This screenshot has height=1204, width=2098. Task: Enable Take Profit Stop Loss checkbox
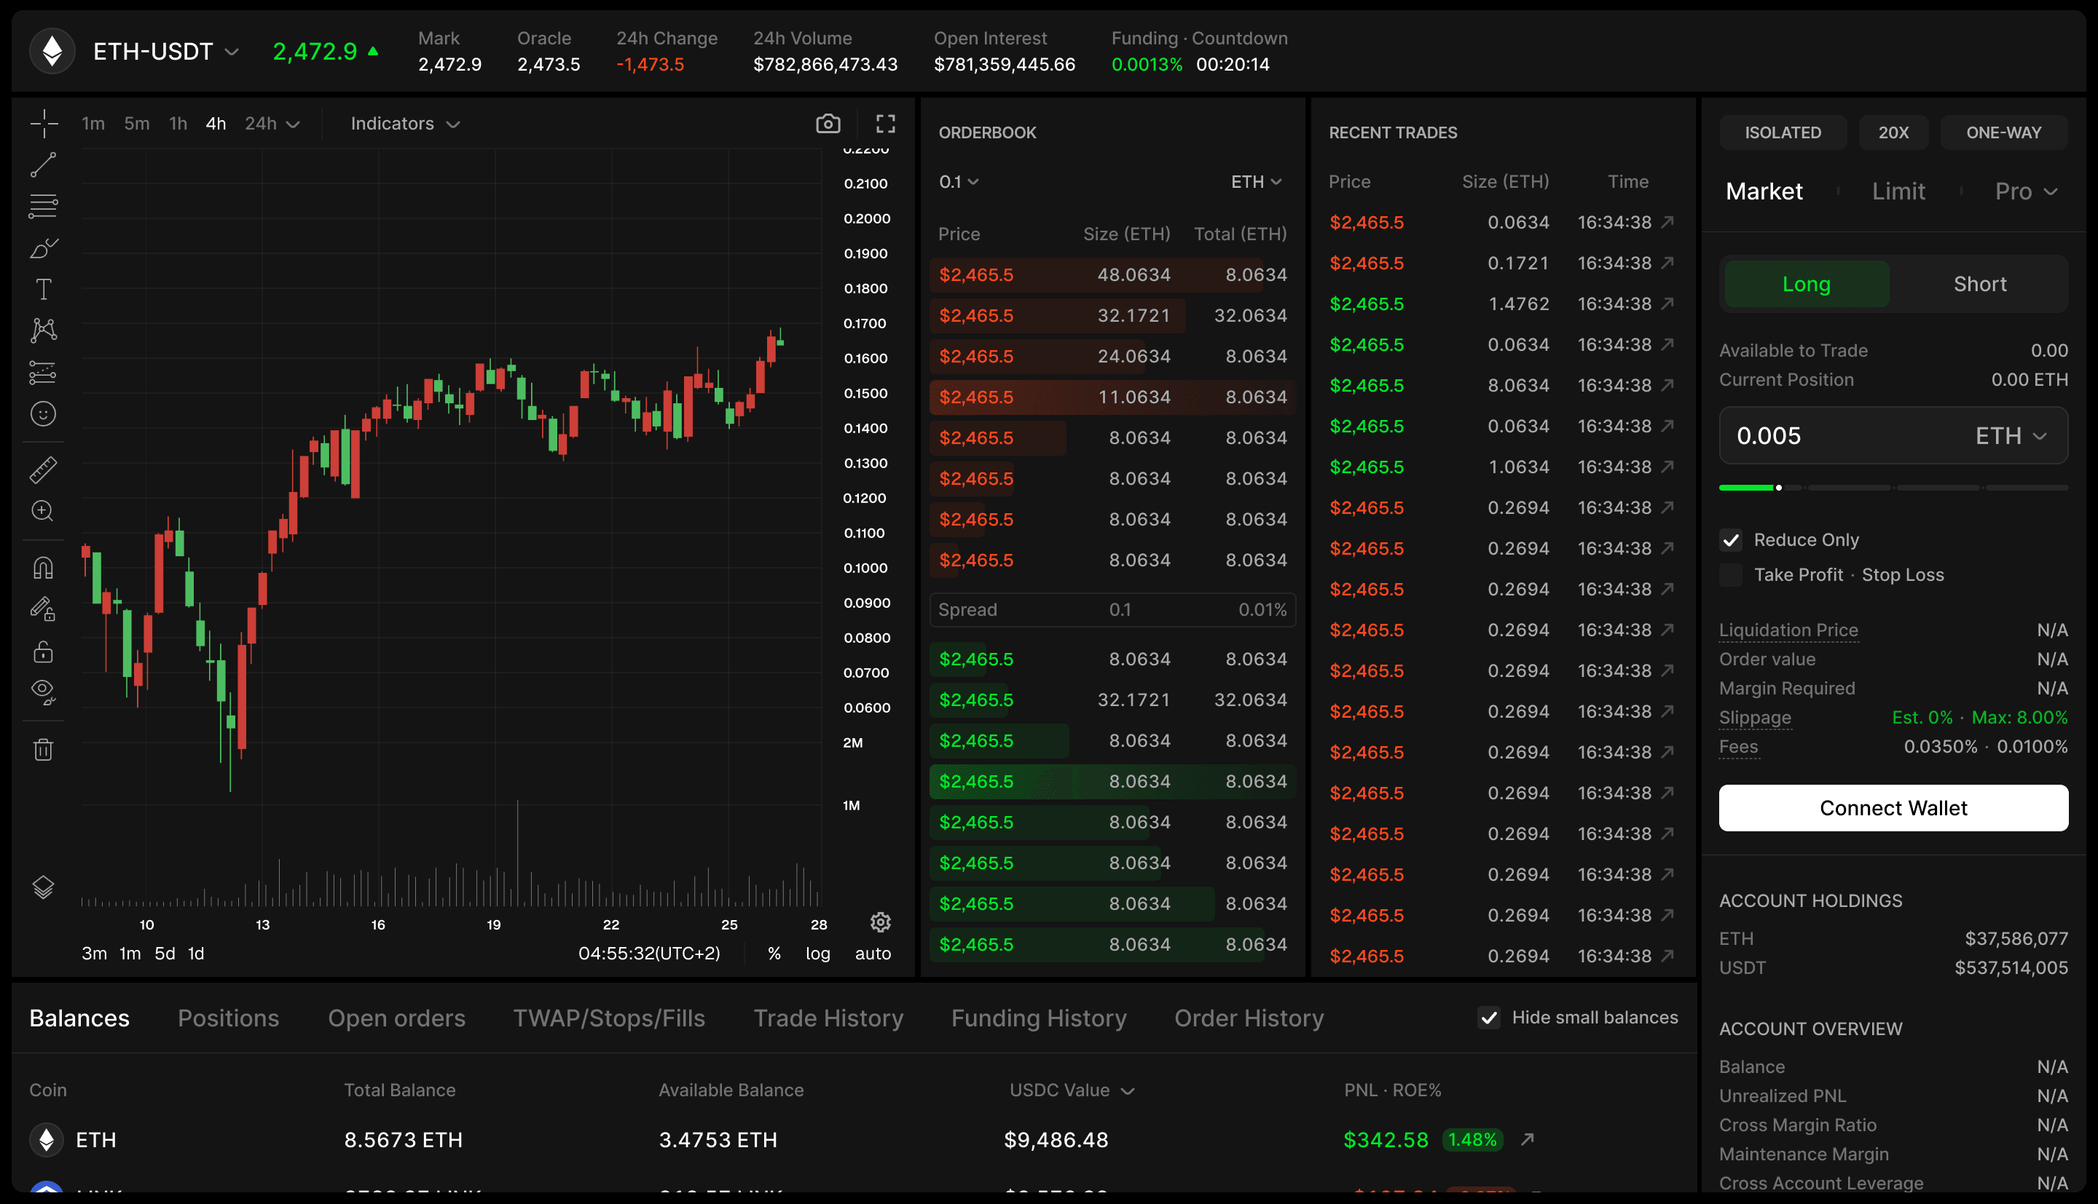[1731, 575]
